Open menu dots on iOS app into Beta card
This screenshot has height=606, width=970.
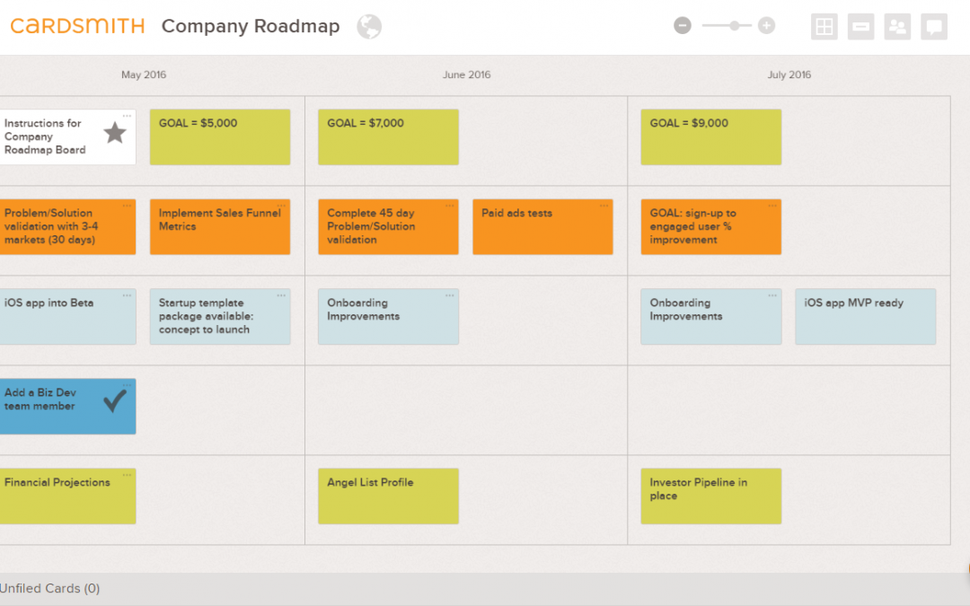click(127, 295)
